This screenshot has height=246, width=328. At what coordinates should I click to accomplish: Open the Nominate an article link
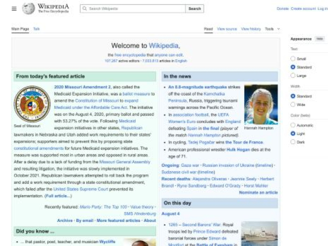[259, 192]
